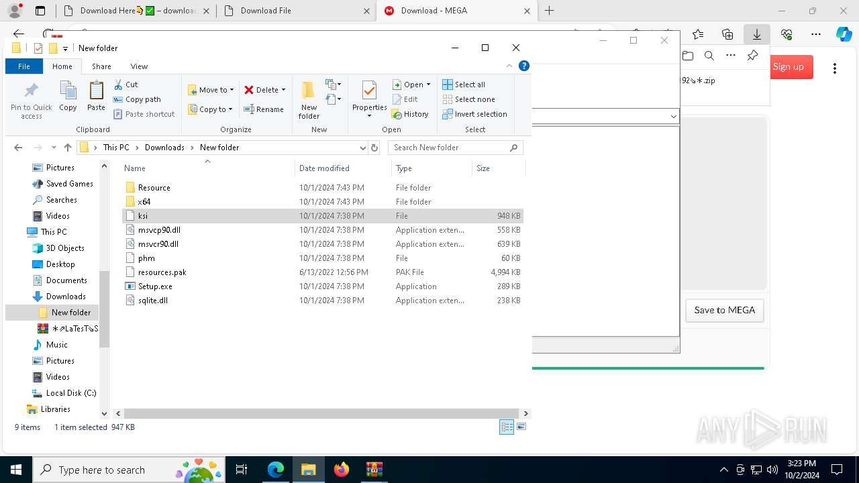Viewport: 859px width, 483px height.
Task: Pin to Quick access in ribbon
Action: pyautogui.click(x=31, y=101)
